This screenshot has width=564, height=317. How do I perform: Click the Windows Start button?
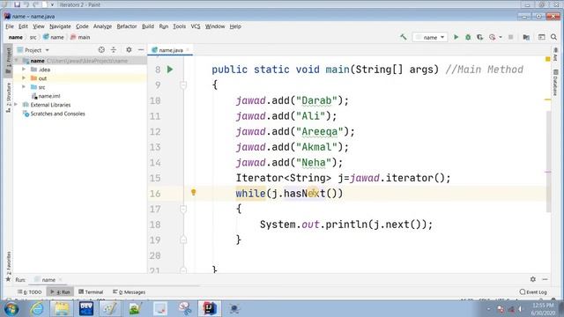click(11, 309)
